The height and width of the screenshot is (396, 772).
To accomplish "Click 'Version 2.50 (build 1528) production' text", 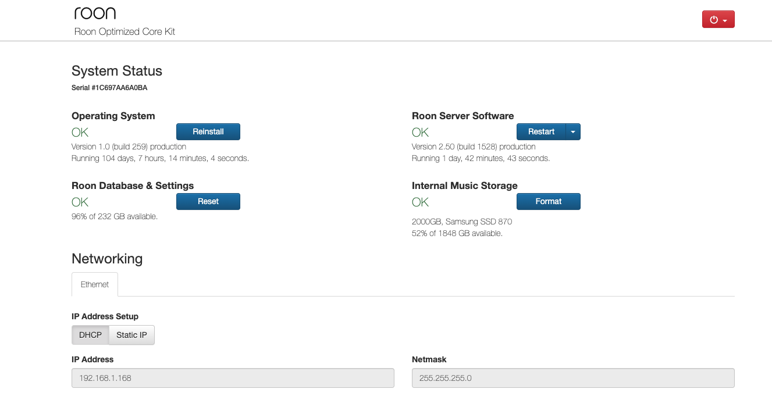I will [x=474, y=147].
